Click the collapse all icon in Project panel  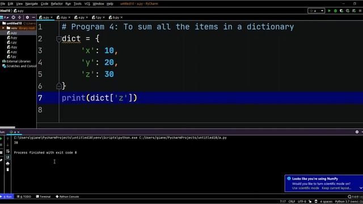(19, 18)
